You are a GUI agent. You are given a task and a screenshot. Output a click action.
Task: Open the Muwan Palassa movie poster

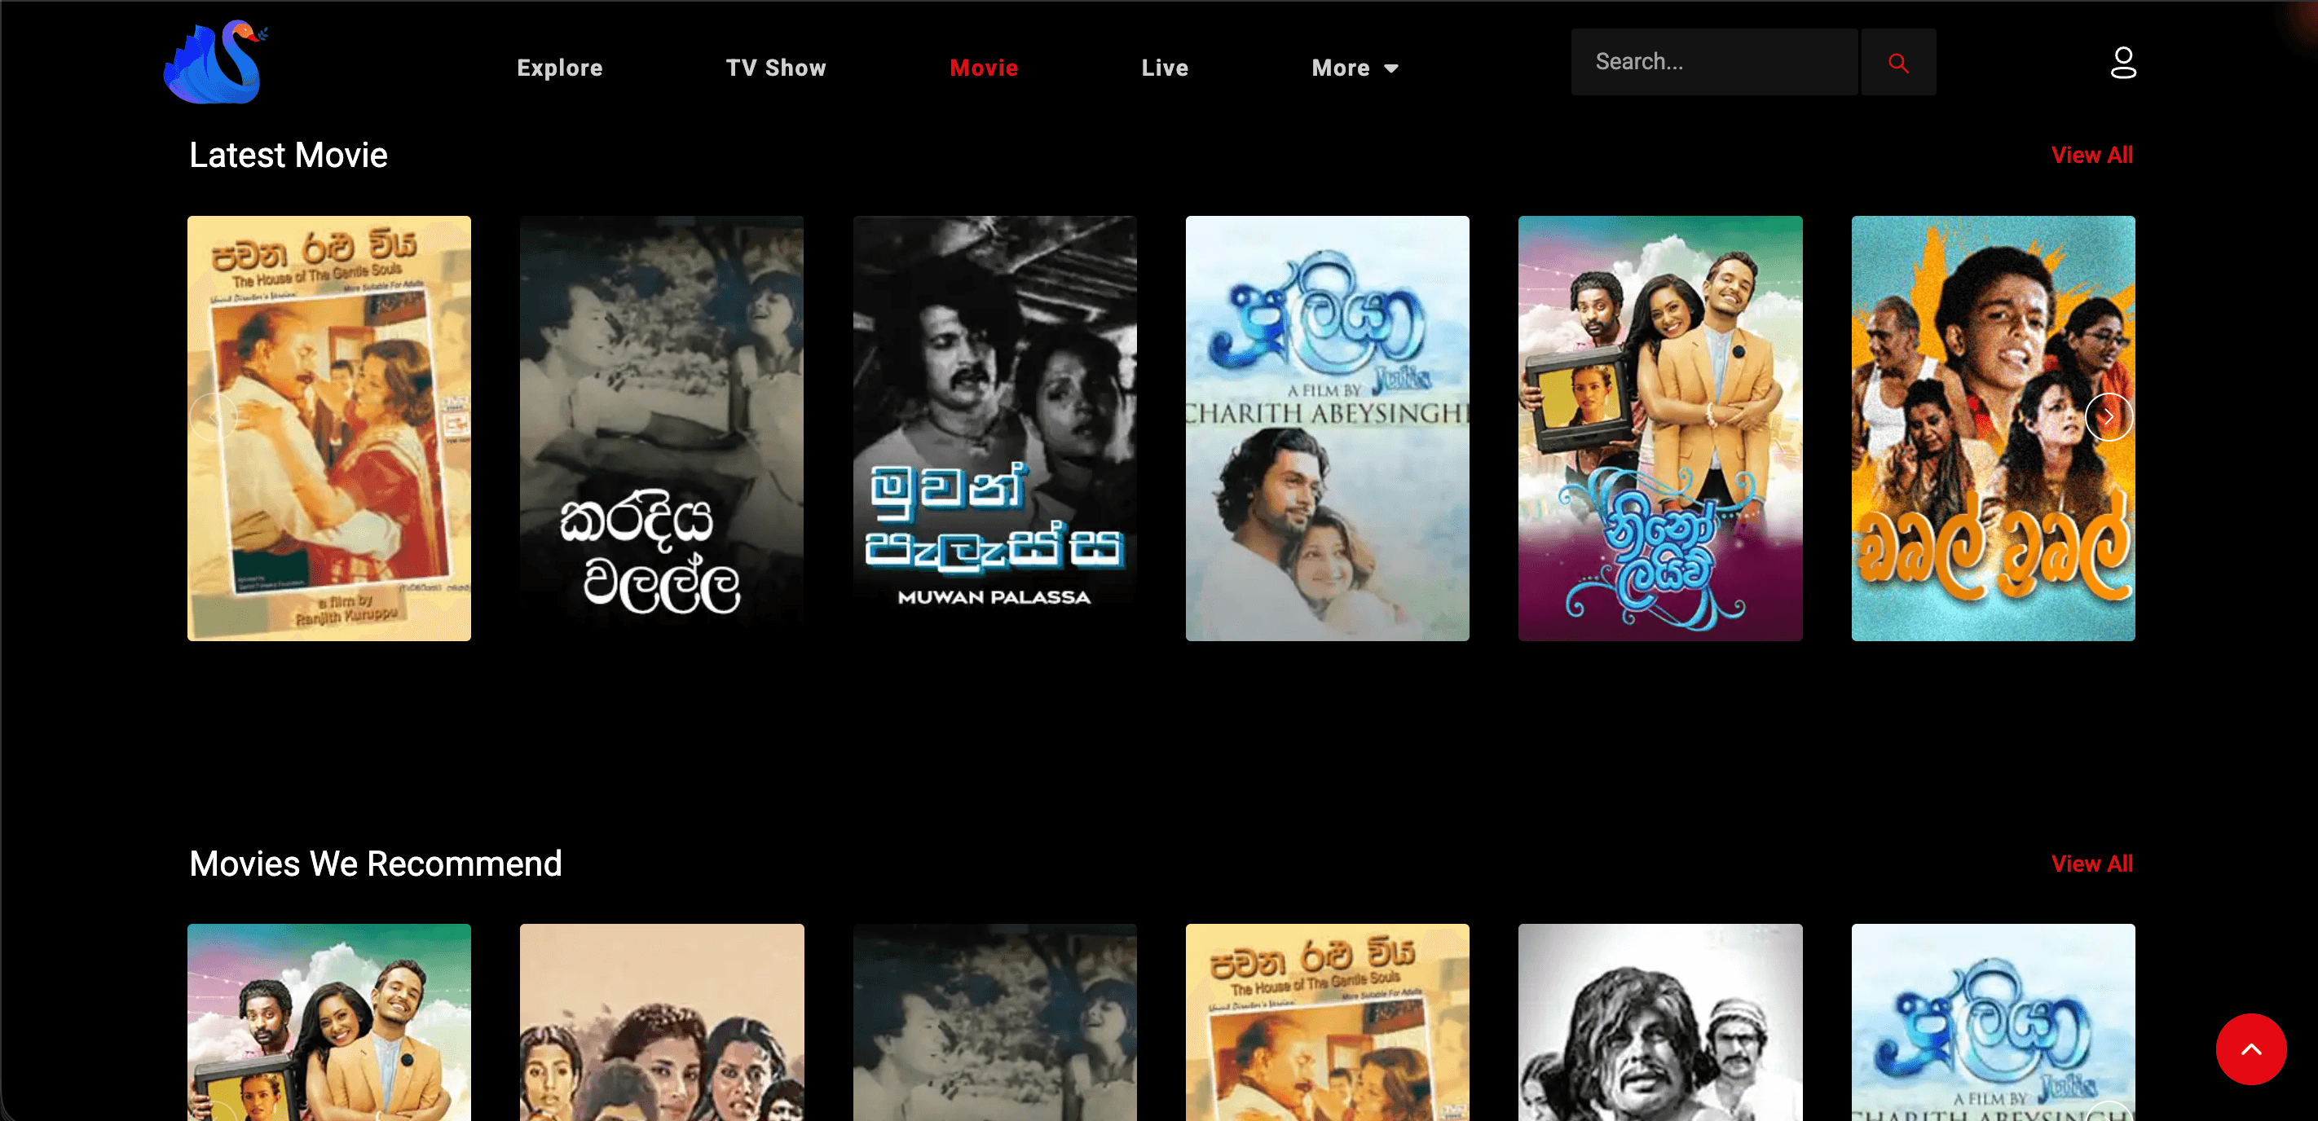click(994, 429)
